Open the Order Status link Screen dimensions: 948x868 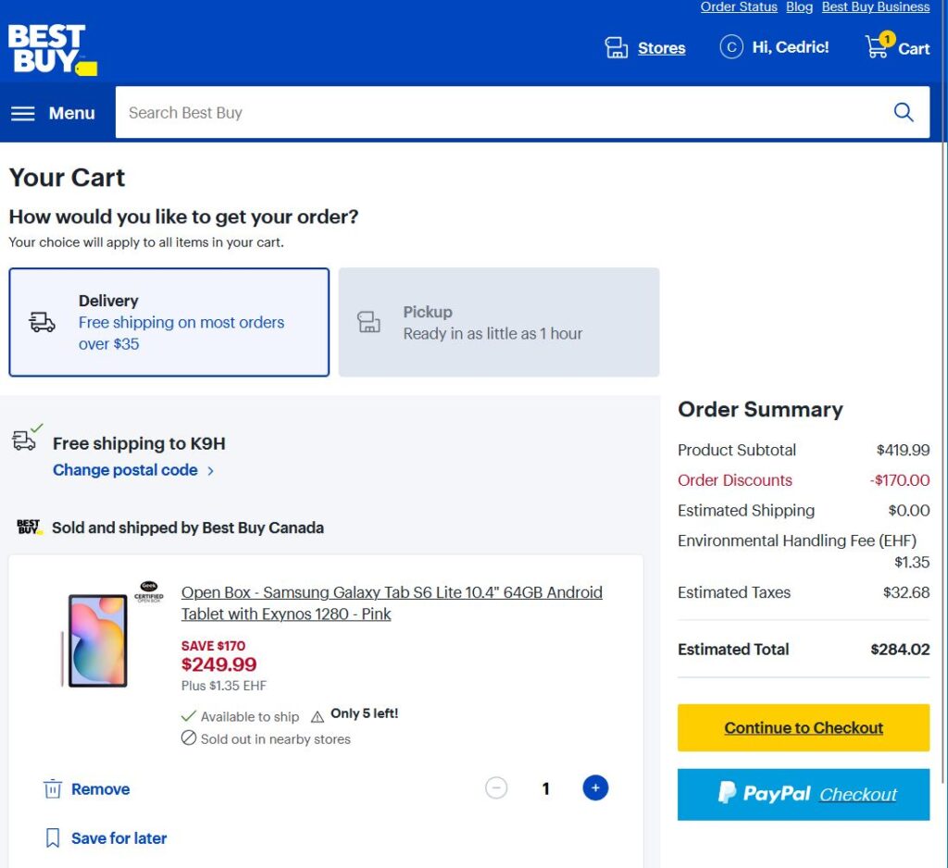point(738,7)
